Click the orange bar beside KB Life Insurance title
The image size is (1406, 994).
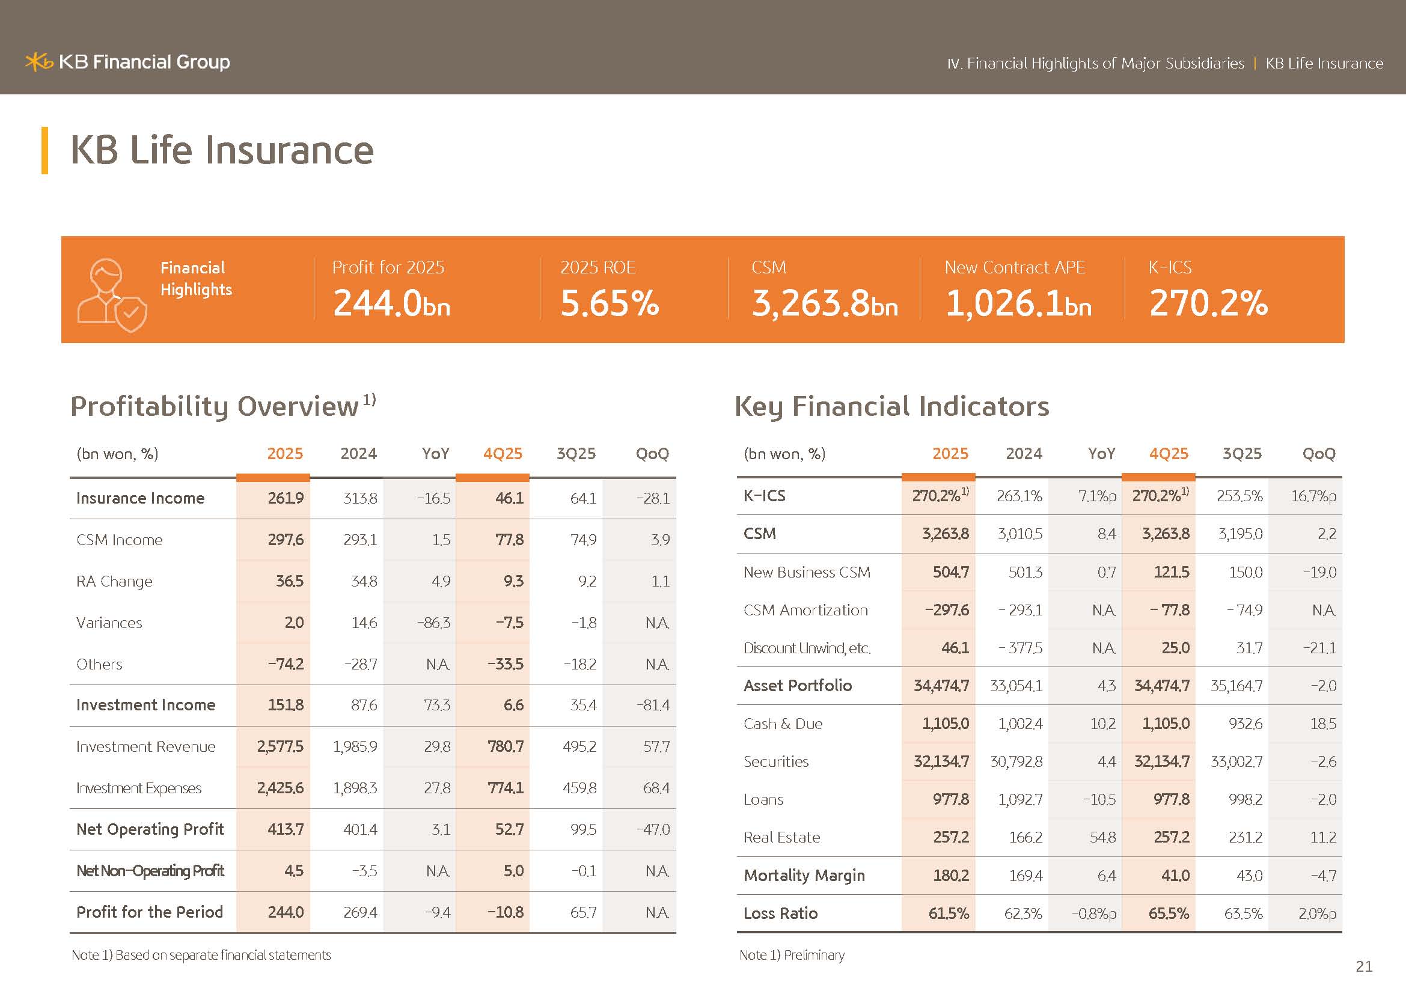pos(44,150)
